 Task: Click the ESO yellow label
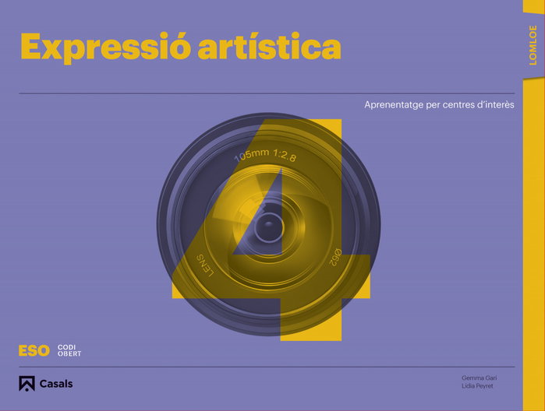(34, 350)
